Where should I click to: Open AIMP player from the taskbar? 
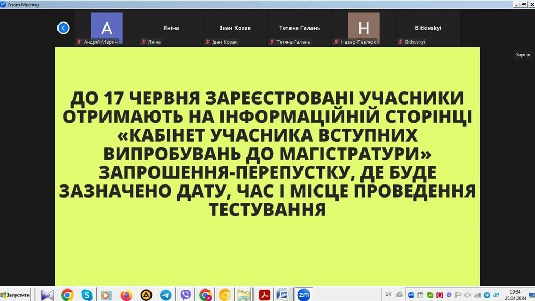click(146, 295)
